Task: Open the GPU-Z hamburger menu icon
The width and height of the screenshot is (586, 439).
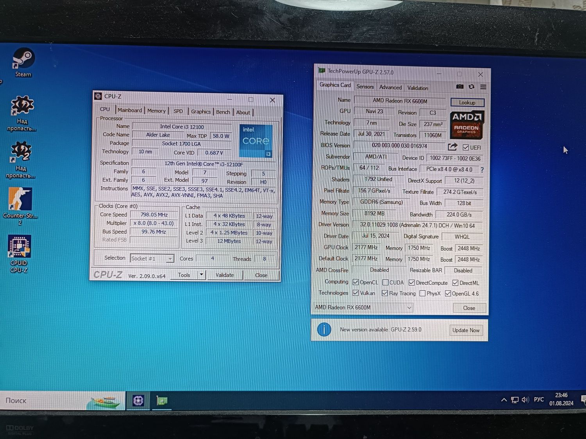Action: click(483, 87)
